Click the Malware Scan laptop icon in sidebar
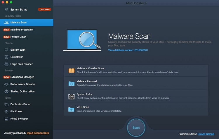 click(x=6, y=23)
